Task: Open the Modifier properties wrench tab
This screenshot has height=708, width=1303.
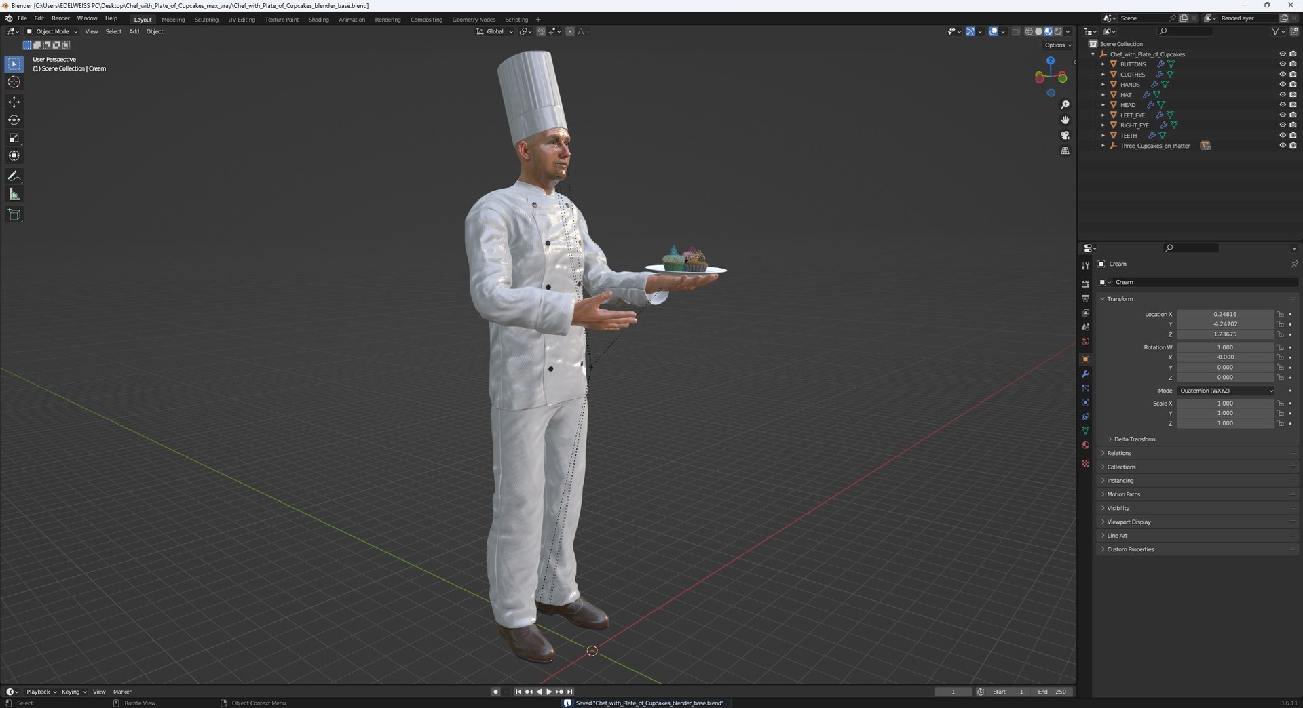Action: pos(1085,374)
